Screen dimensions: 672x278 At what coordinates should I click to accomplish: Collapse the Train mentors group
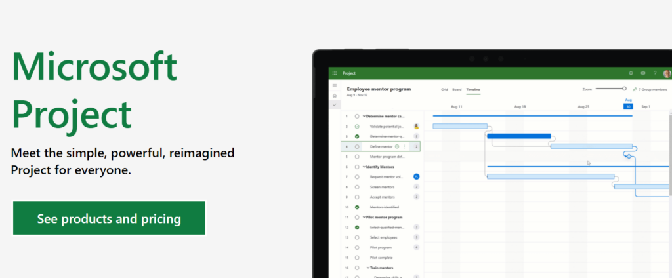tap(367, 268)
